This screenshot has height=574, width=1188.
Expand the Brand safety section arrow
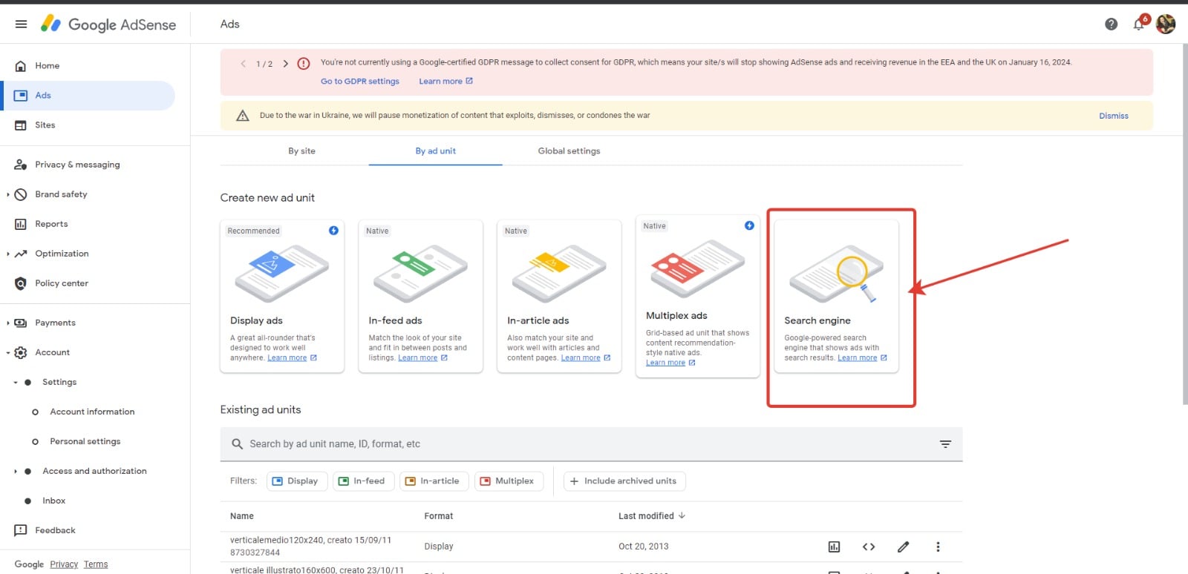pos(8,194)
